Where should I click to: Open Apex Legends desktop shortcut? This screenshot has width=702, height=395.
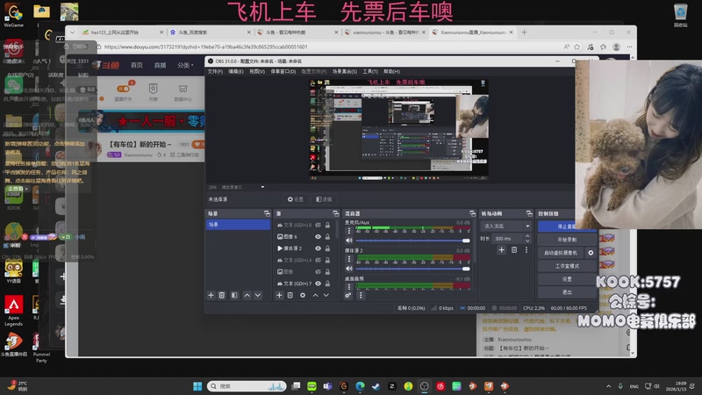[x=13, y=311]
